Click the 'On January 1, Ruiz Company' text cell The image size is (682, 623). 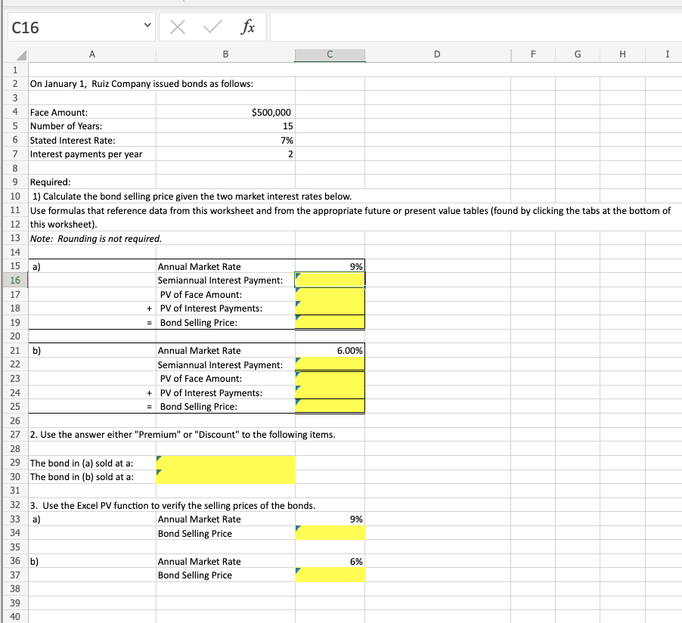pos(141,83)
